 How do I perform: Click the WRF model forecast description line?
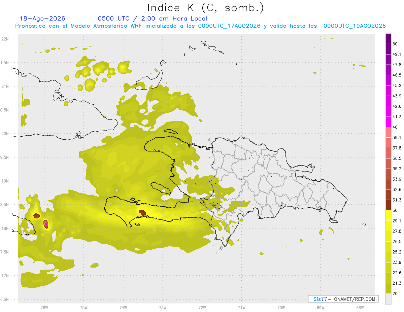[x=200, y=26]
